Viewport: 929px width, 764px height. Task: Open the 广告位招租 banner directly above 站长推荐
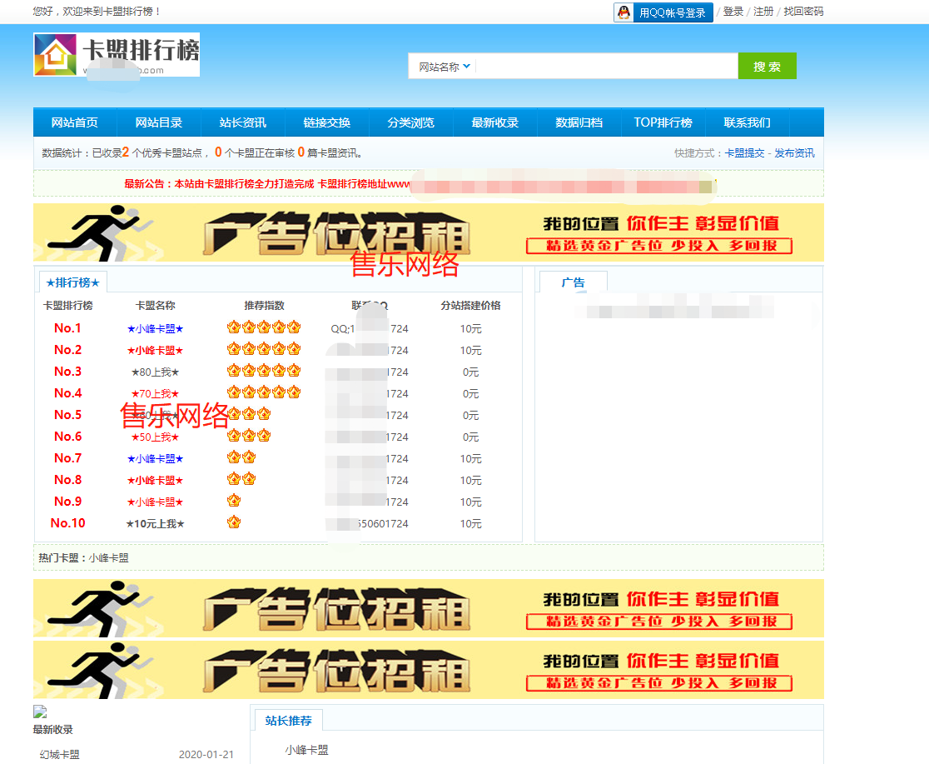429,670
